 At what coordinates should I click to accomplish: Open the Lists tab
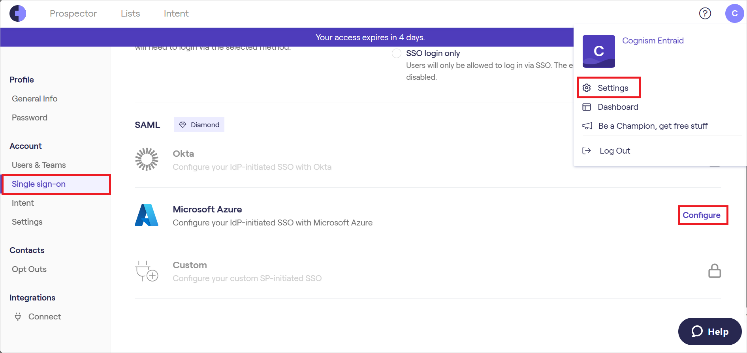point(130,13)
